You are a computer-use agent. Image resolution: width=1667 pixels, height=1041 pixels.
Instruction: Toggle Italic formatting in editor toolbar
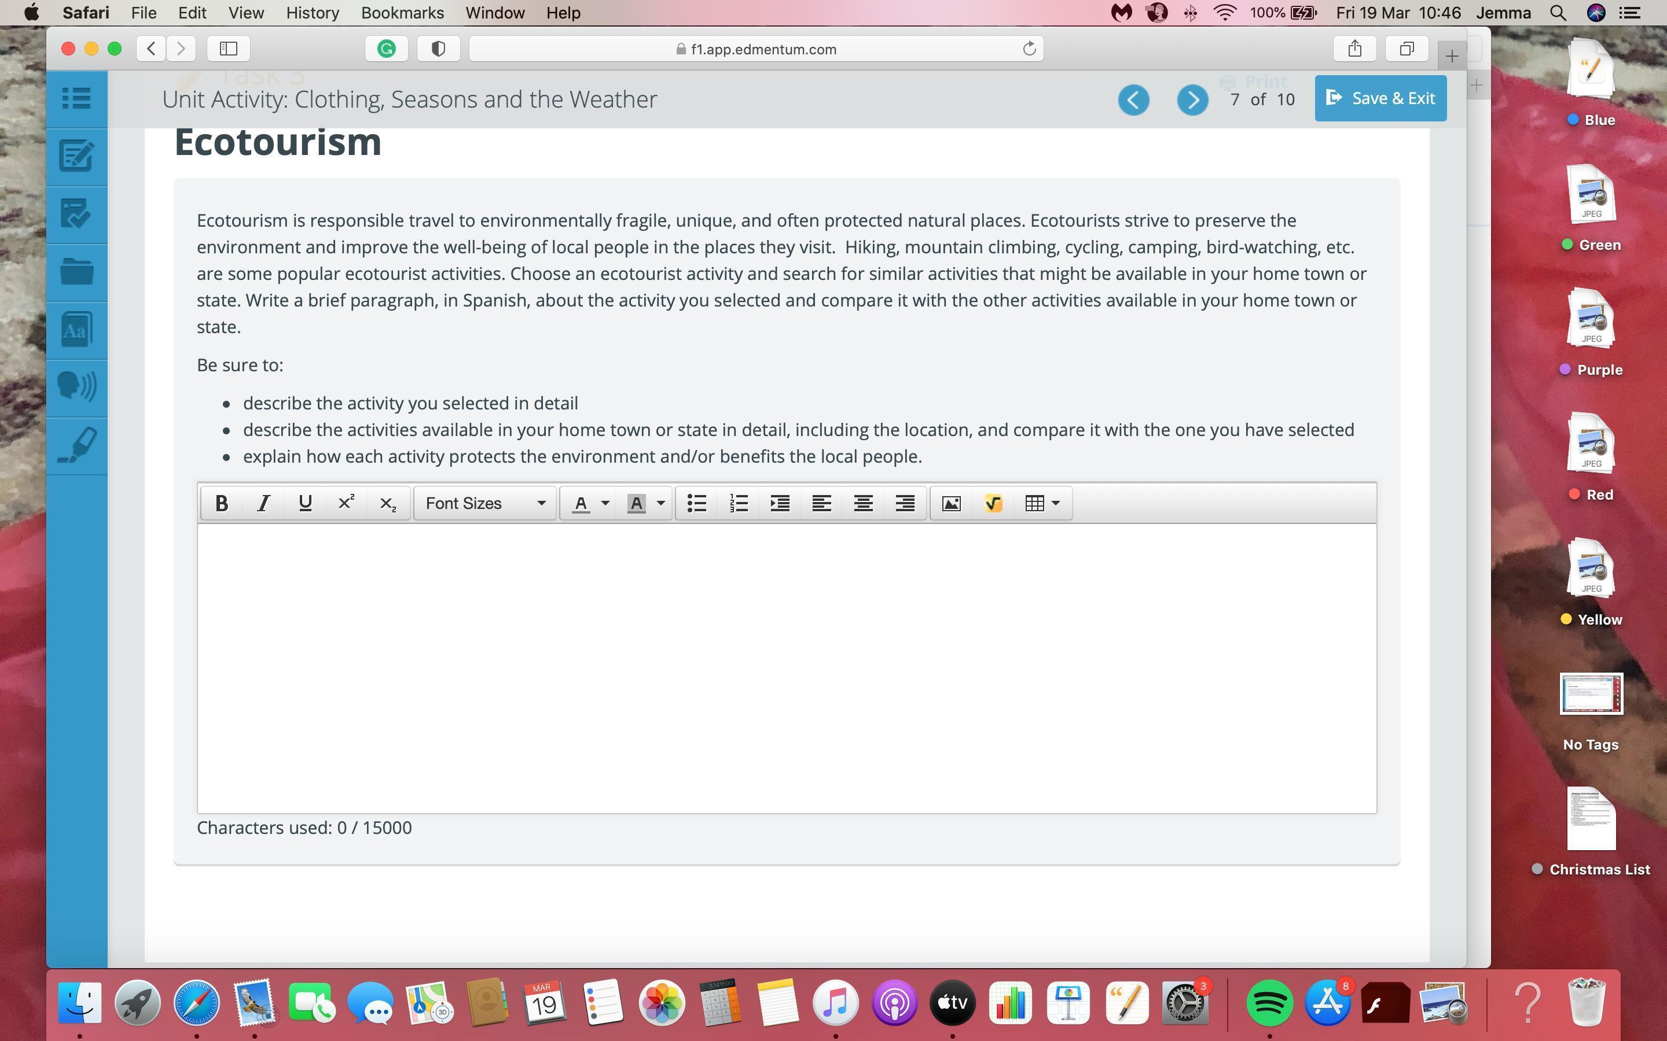coord(263,503)
